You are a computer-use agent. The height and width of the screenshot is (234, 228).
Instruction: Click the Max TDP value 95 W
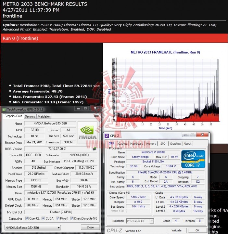(174, 157)
